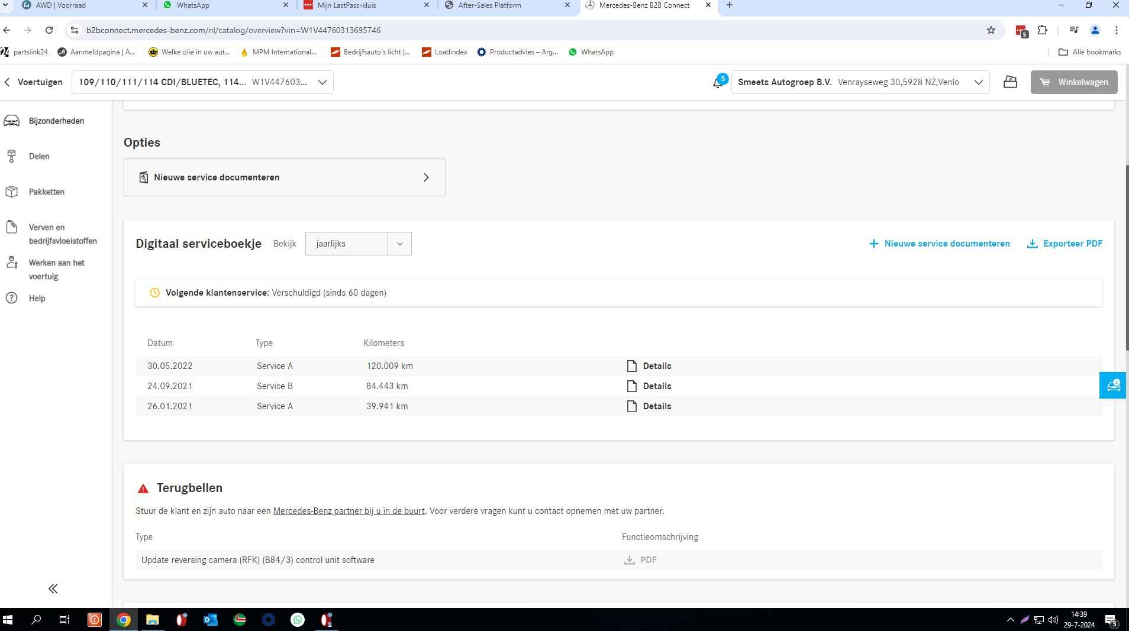Open the tab search dropdown arrow
Viewport: 1129px width, 631px height.
click(x=6, y=5)
